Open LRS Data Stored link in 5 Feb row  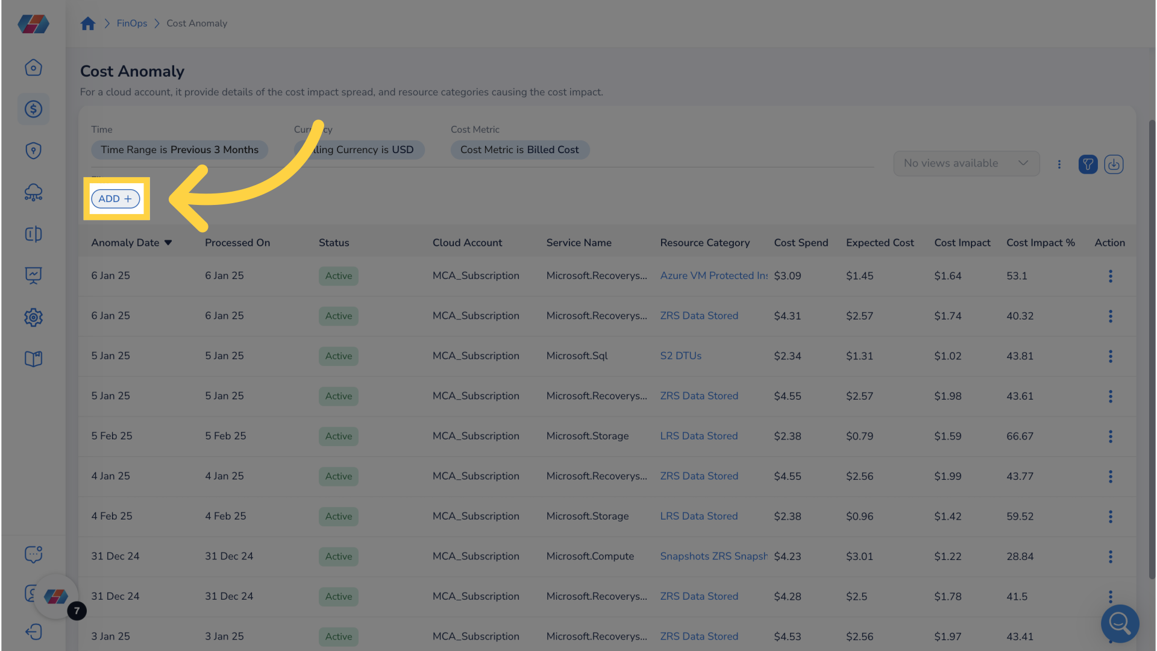point(698,436)
